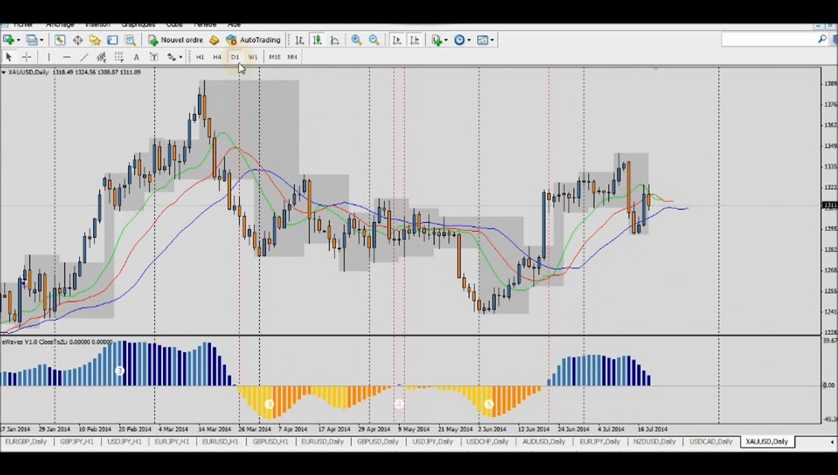Image resolution: width=838 pixels, height=475 pixels.
Task: Open the Navigator panel
Action: pyautogui.click(x=94, y=40)
